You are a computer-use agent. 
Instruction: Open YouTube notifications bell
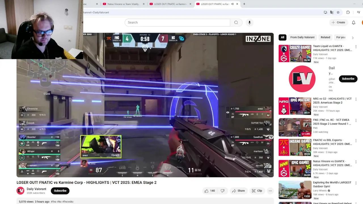pos(354,22)
